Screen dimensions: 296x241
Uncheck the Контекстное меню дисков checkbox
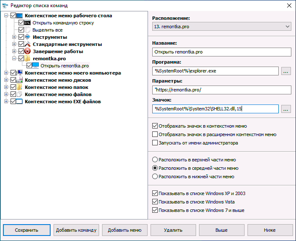coord(13,80)
